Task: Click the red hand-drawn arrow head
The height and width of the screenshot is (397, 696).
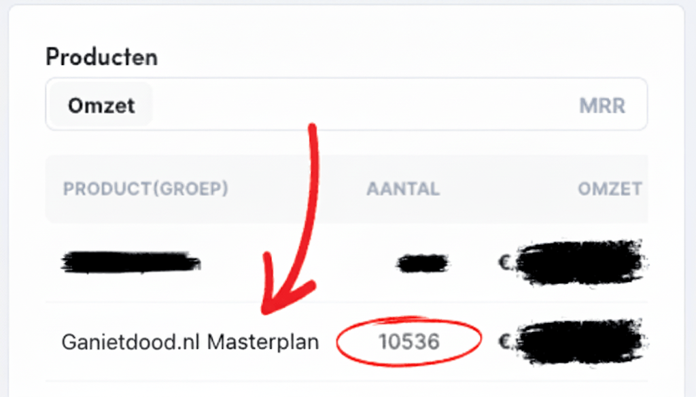Action: 284,288
